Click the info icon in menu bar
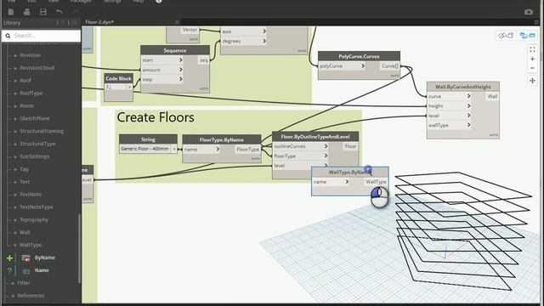Viewport: 544px width, 306px height. click(159, 2)
